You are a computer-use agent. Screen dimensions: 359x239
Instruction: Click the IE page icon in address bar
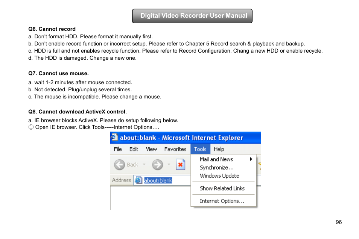(x=138, y=180)
